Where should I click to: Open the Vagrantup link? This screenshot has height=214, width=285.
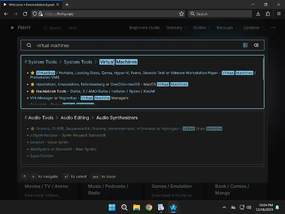click(x=68, y=98)
